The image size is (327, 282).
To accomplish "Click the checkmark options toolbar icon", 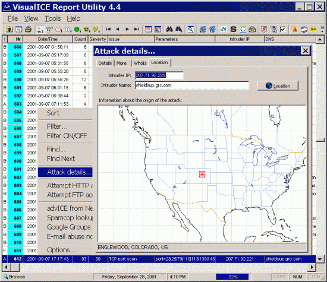I will click(x=283, y=29).
